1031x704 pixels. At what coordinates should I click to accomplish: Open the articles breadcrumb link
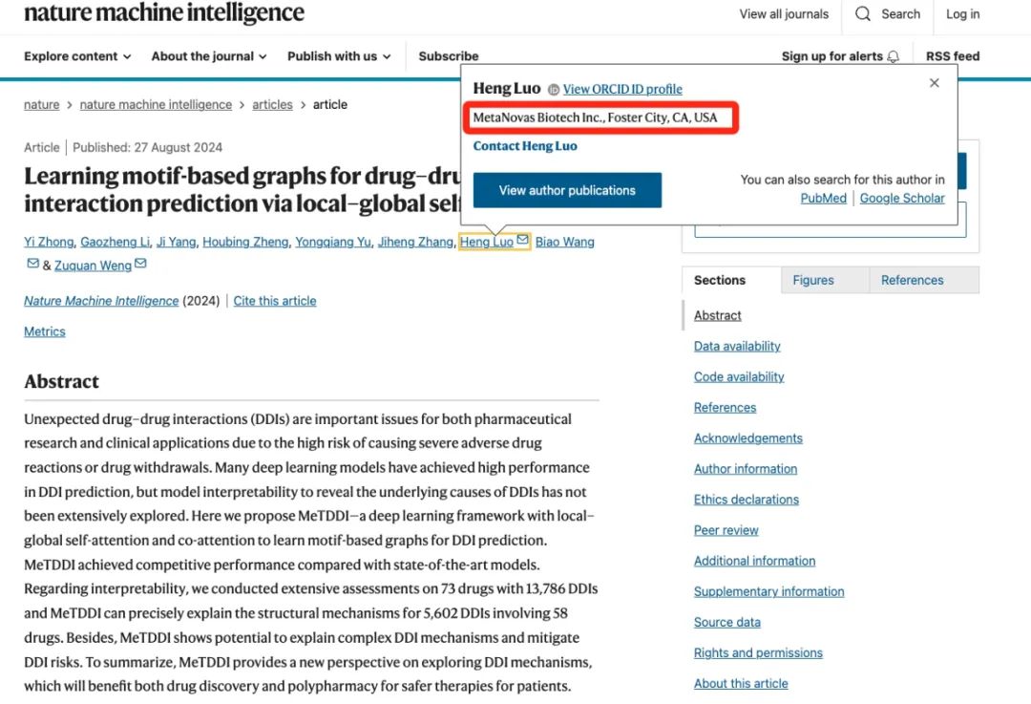click(x=272, y=104)
